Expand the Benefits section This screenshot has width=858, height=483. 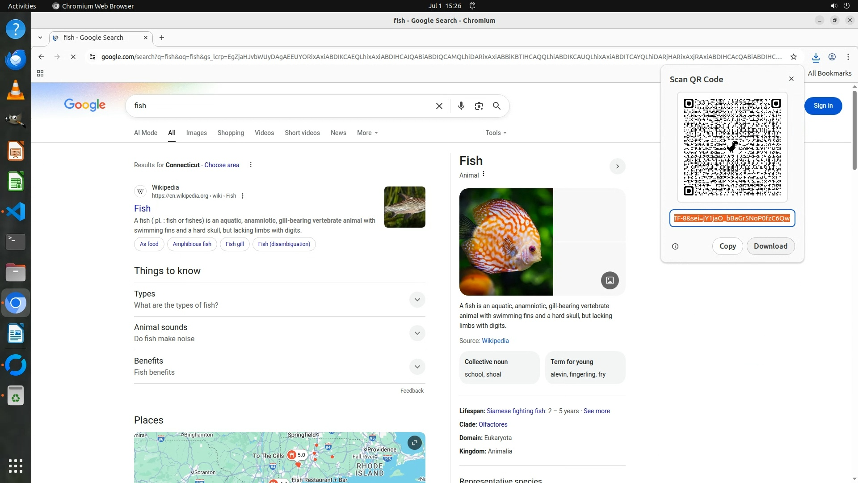(417, 367)
